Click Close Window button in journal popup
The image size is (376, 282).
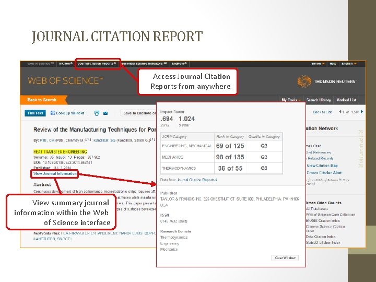coord(285,258)
